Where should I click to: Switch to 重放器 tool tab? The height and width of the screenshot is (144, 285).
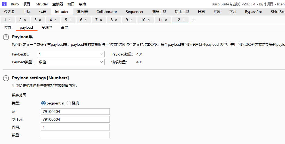(82, 12)
